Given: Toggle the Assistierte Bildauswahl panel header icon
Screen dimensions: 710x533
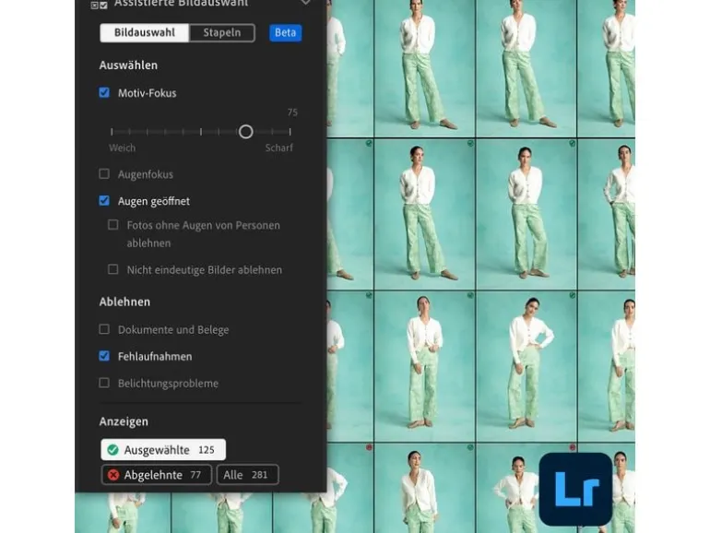Looking at the screenshot, I should pos(100,5).
